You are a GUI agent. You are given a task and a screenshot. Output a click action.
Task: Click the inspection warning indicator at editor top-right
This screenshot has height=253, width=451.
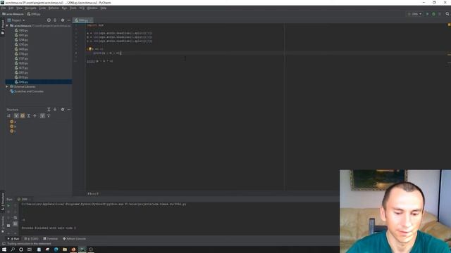coord(449,25)
